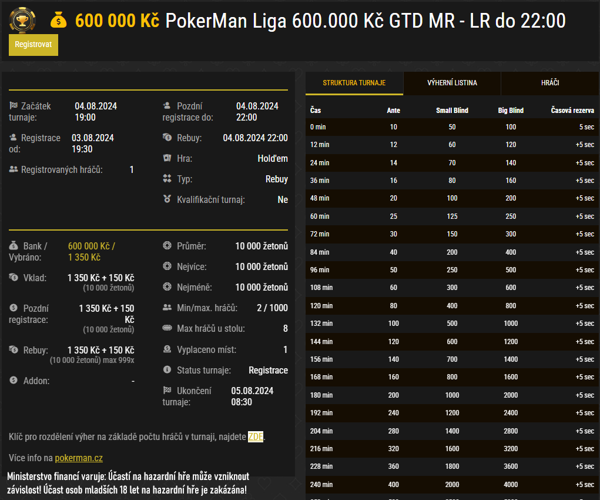Click the chip icon beside Průměr
Image resolution: width=600 pixels, height=500 pixels.
click(167, 246)
